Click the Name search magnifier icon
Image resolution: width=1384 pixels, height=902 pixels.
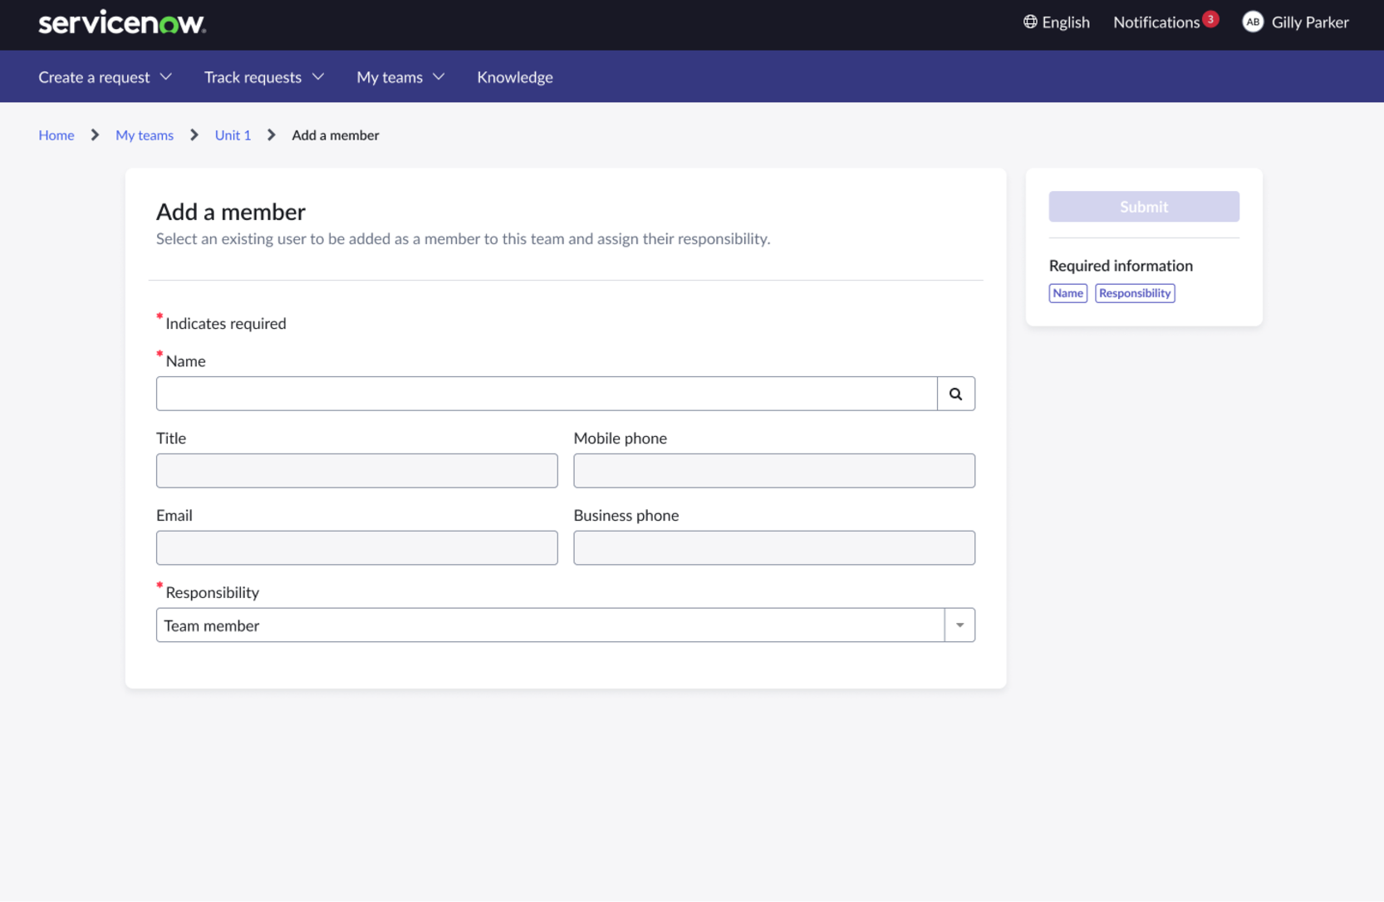point(956,394)
